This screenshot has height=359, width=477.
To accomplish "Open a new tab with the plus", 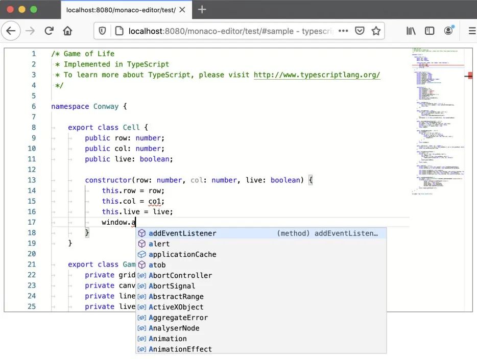I will click(x=202, y=10).
